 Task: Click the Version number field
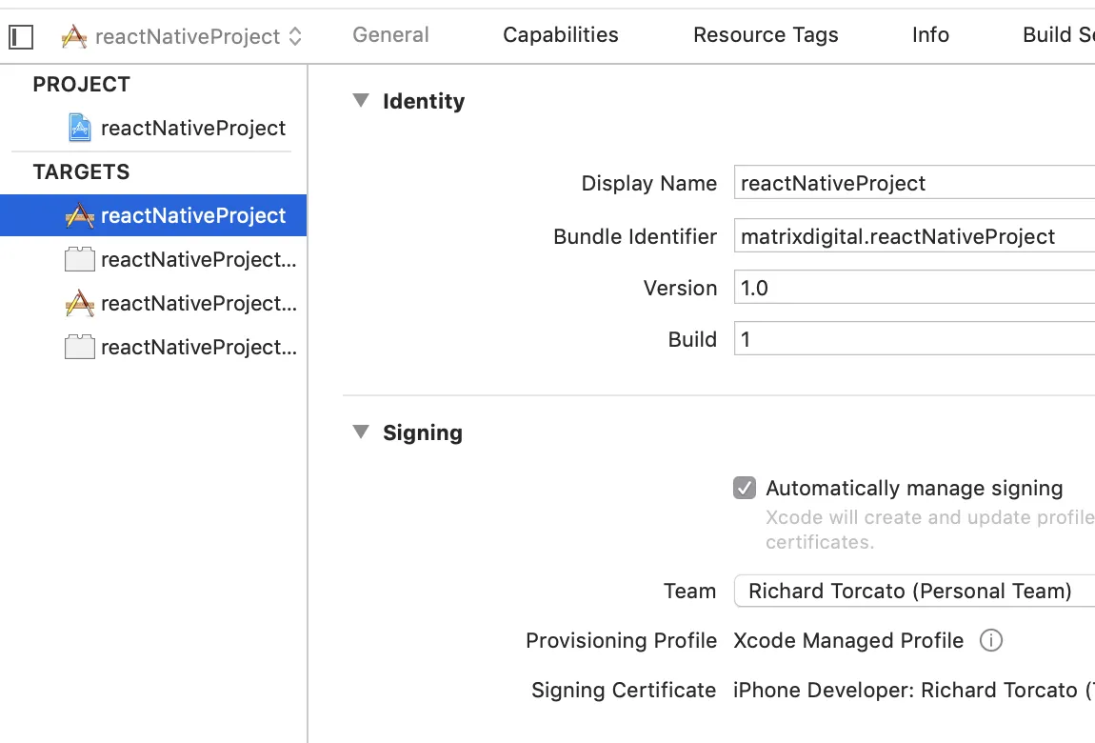coord(914,288)
